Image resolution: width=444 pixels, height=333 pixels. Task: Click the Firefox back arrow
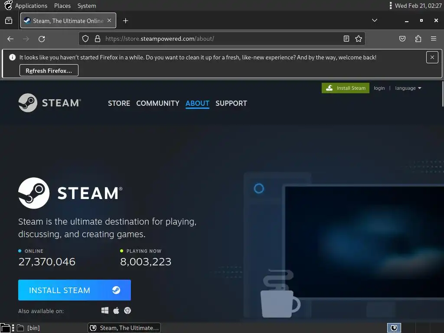10,39
